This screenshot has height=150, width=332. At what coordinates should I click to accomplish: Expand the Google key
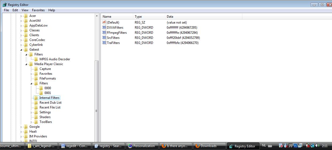click(21, 127)
